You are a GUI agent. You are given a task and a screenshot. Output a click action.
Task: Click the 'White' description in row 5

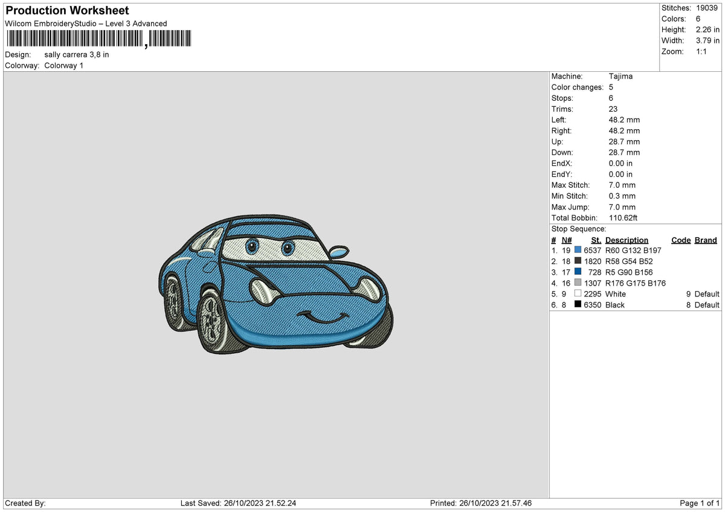point(616,294)
